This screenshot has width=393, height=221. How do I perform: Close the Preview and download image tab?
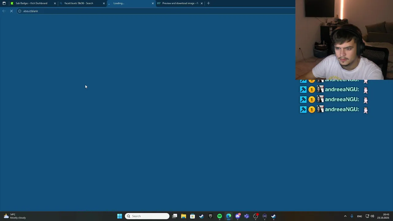click(x=201, y=3)
